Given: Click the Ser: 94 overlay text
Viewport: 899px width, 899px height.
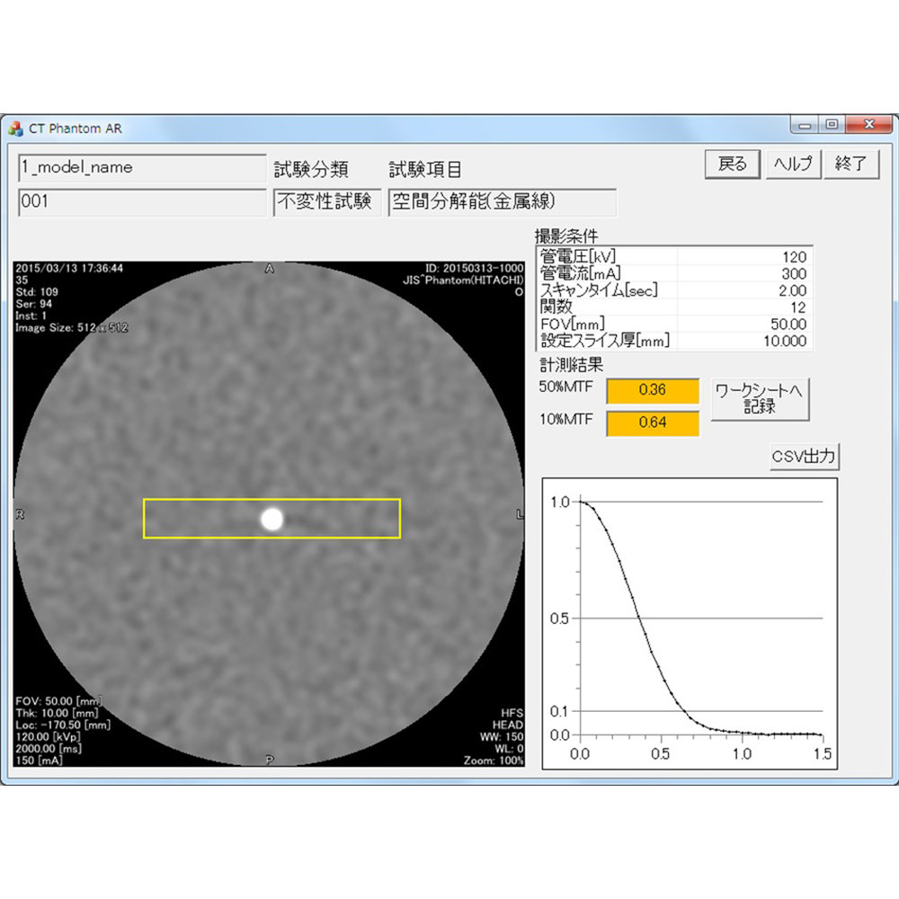Looking at the screenshot, I should [x=34, y=305].
